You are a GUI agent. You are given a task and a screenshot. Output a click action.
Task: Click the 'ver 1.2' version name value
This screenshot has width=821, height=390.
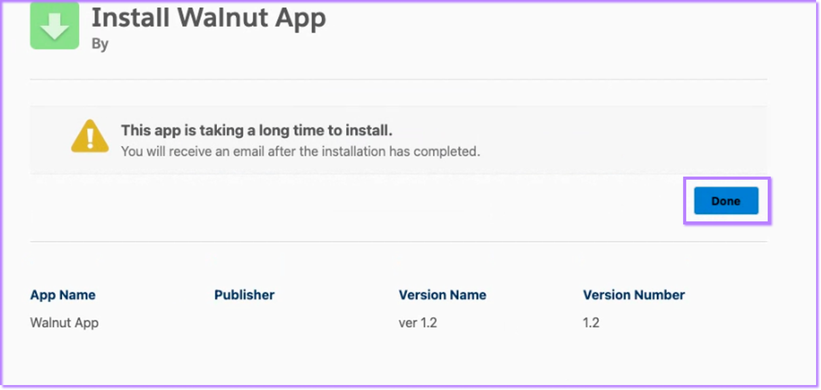pos(418,323)
